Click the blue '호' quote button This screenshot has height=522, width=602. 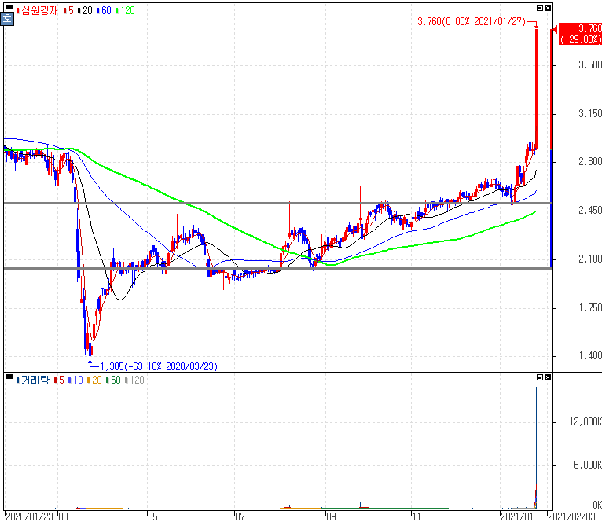click(7, 18)
